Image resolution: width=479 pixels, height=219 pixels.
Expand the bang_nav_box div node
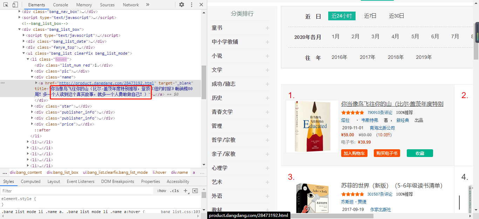pos(19,12)
